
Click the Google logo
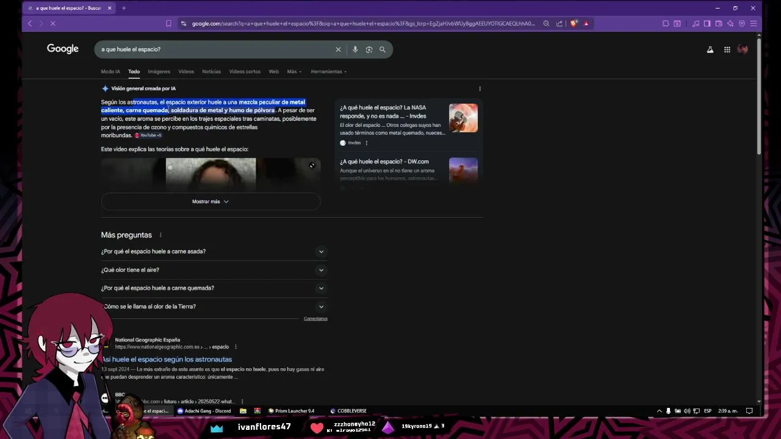click(63, 49)
